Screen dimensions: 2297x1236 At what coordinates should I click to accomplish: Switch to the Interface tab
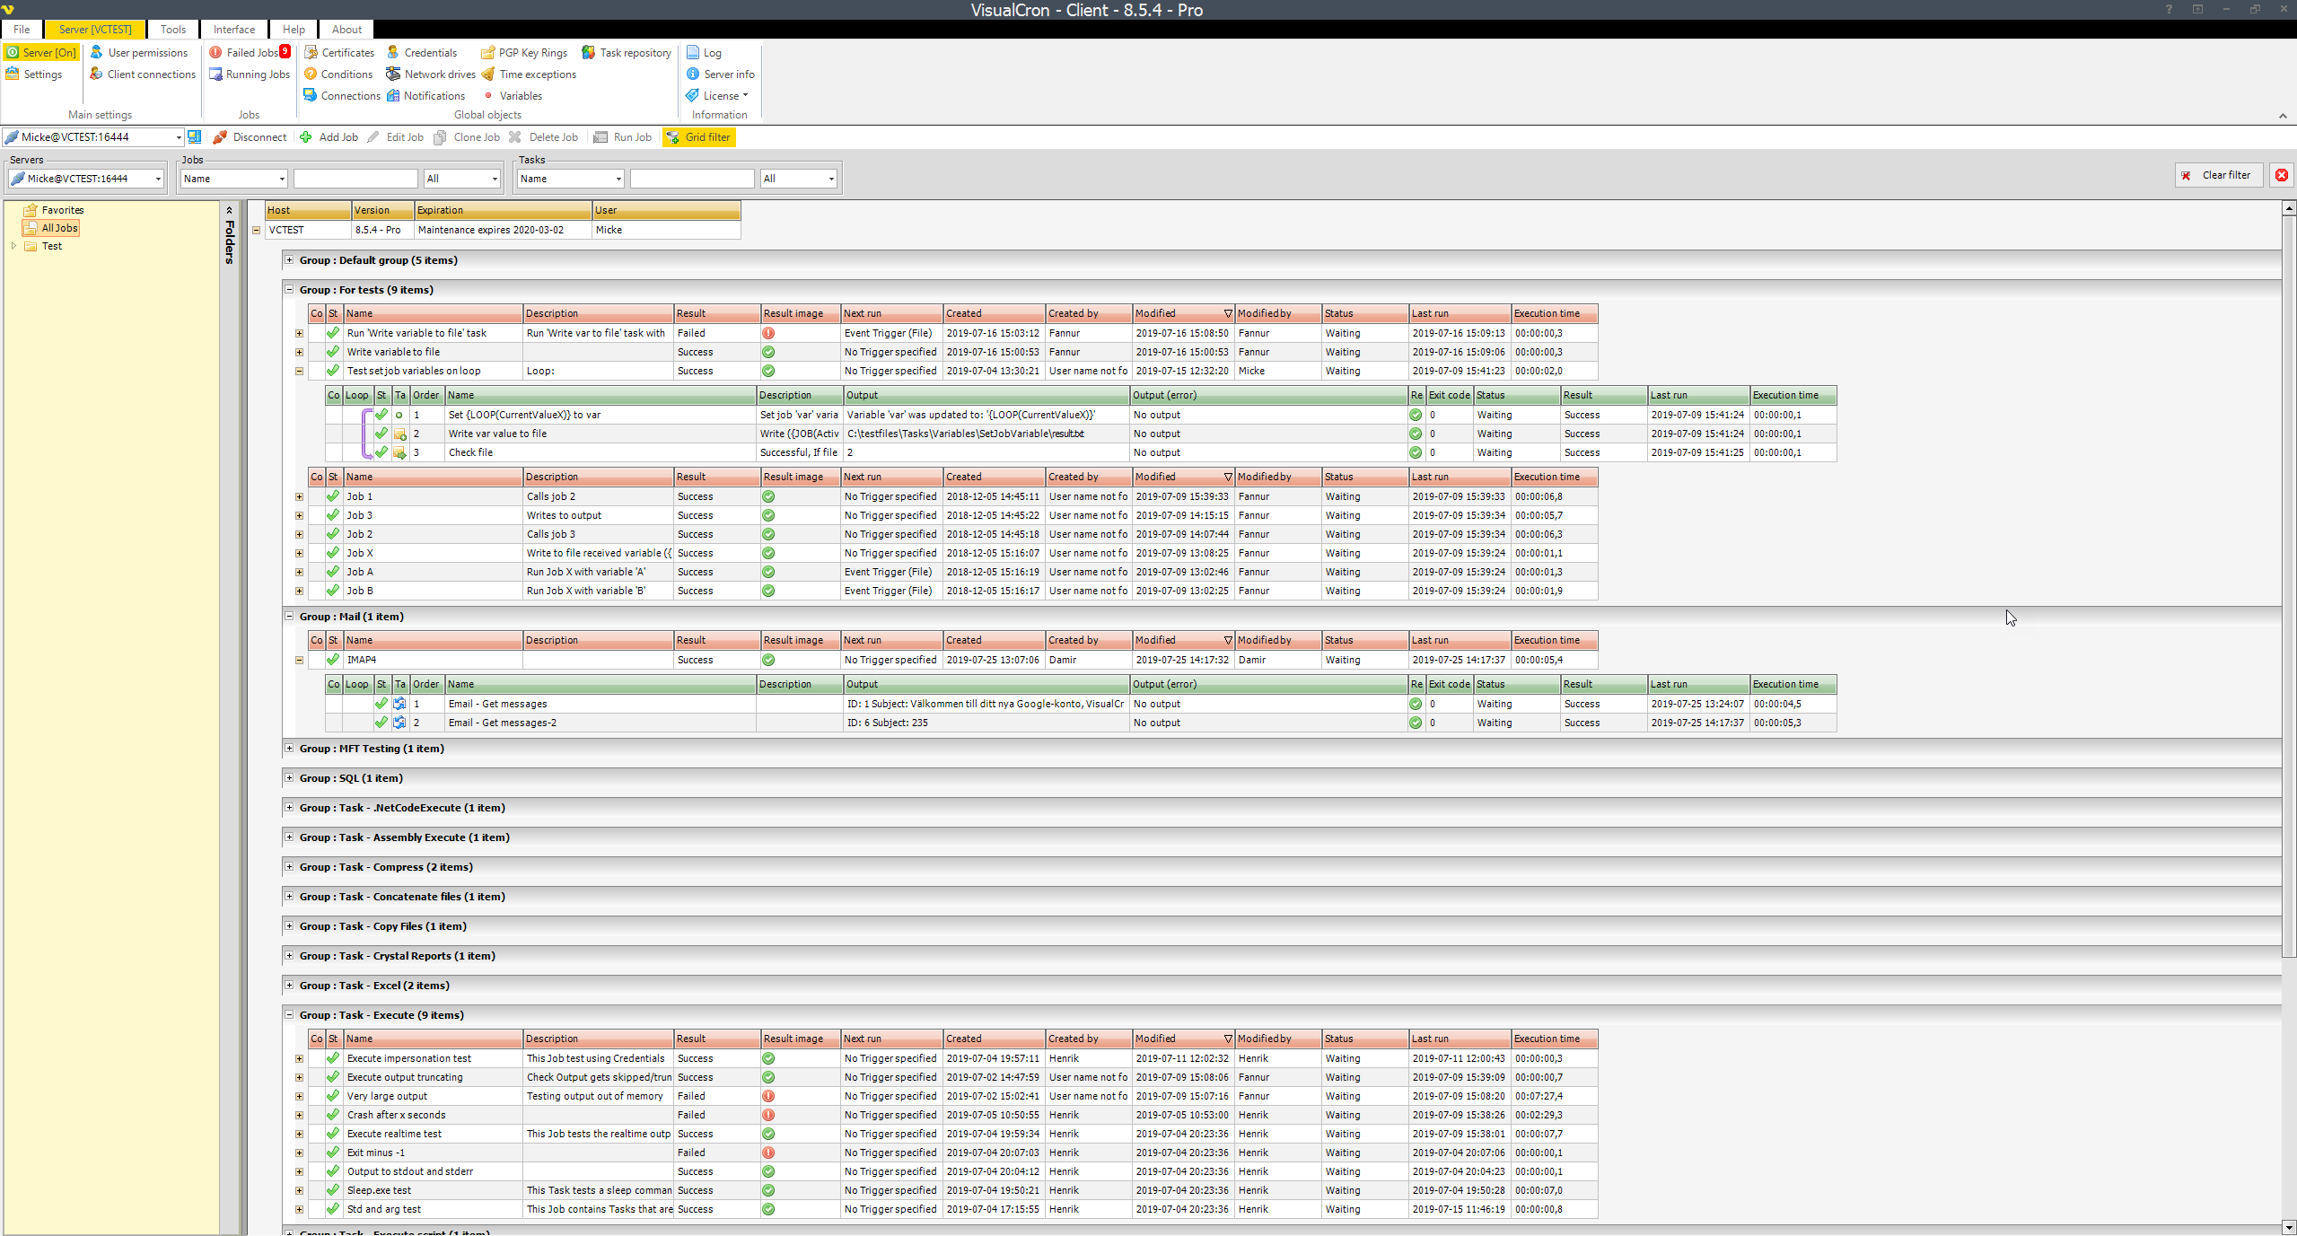click(234, 30)
